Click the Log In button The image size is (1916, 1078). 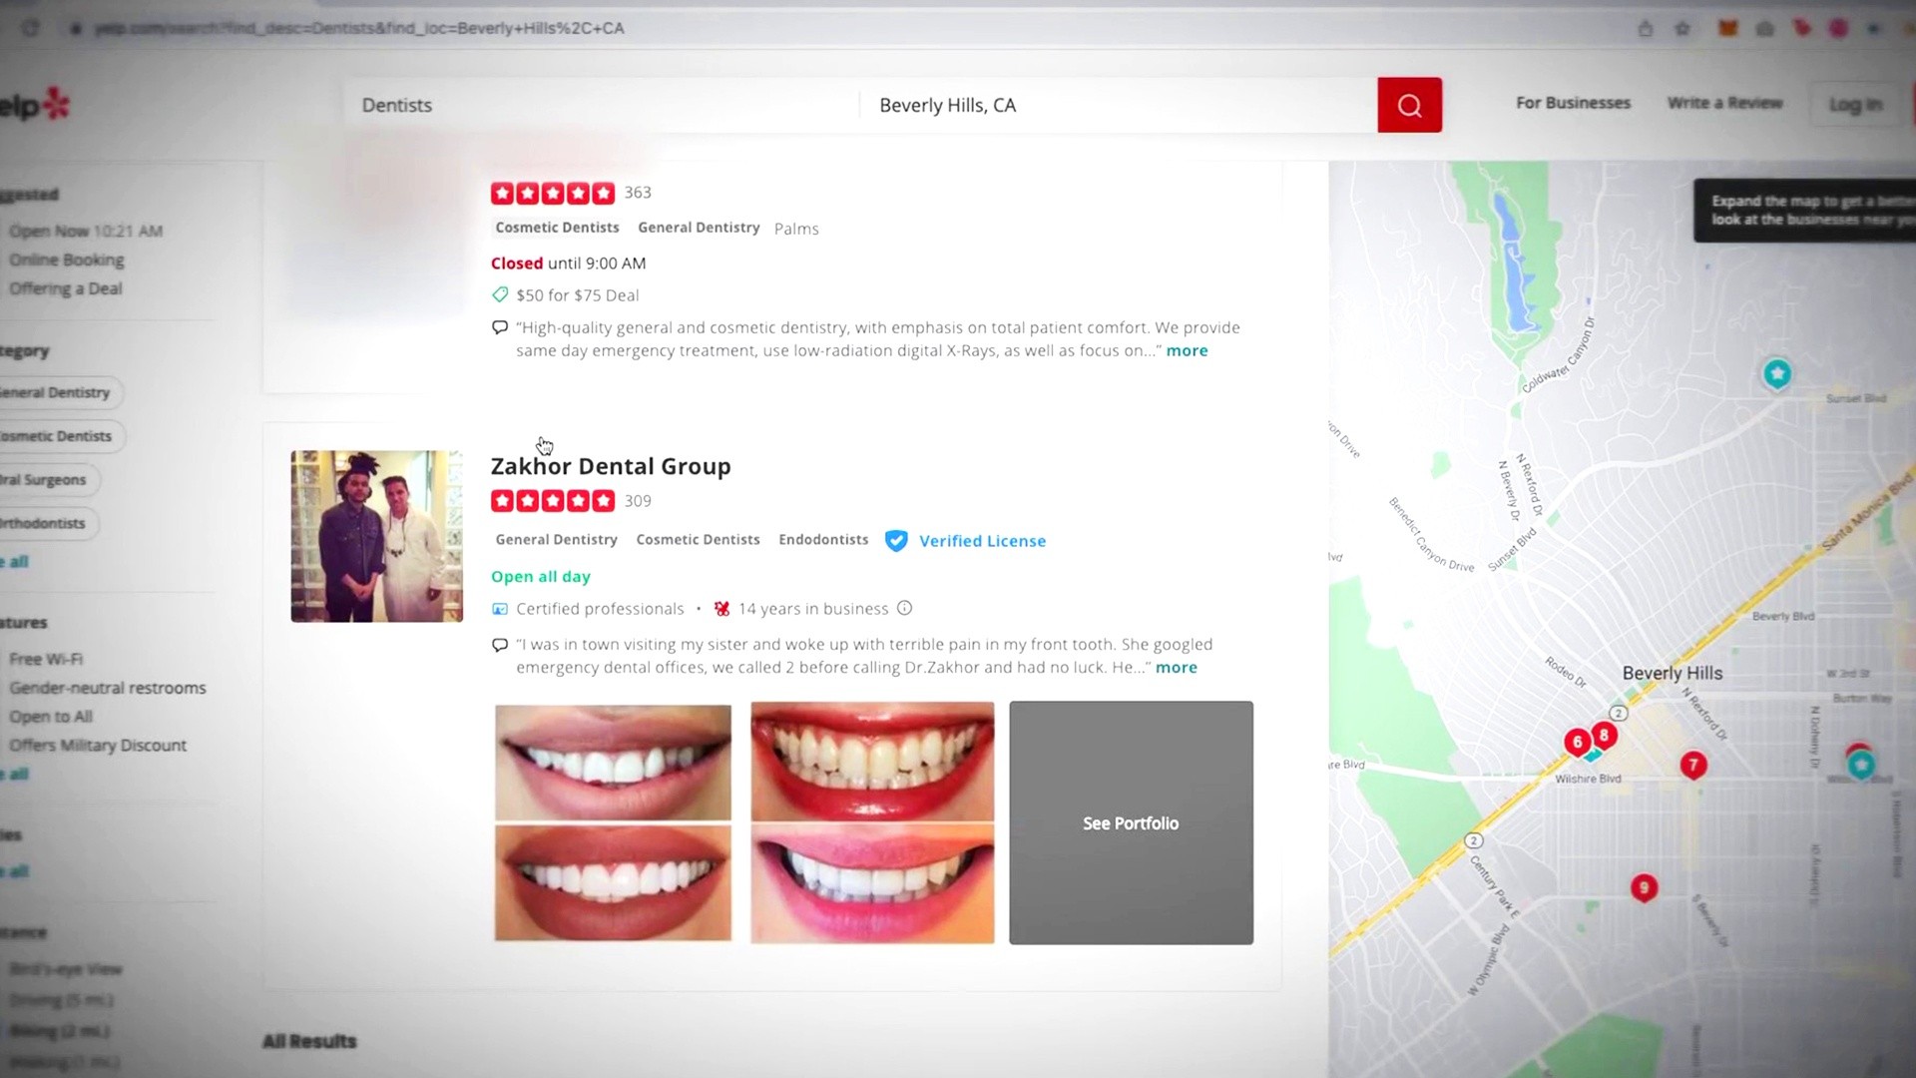coord(1855,105)
